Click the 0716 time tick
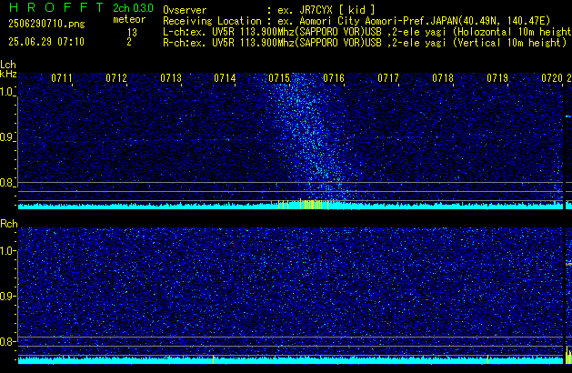Image resolution: width=572 pixels, height=373 pixels. [334, 78]
